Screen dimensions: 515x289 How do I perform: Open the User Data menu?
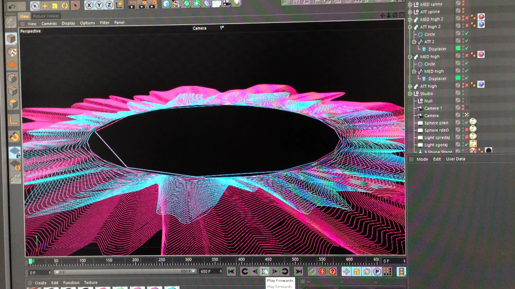[455, 159]
